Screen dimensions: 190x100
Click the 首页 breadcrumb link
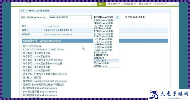[x=22, y=10]
